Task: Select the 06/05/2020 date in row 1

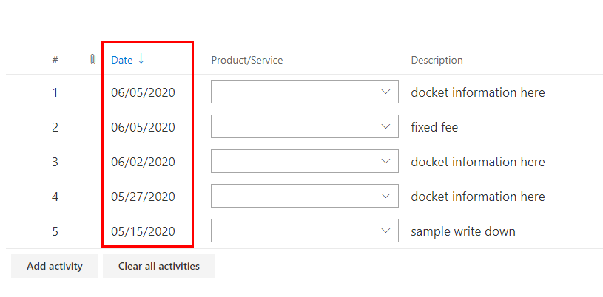Action: click(144, 92)
